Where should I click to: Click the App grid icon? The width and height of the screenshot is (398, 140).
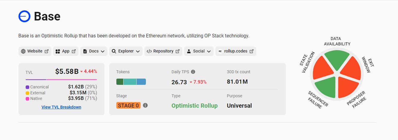[x=58, y=51]
